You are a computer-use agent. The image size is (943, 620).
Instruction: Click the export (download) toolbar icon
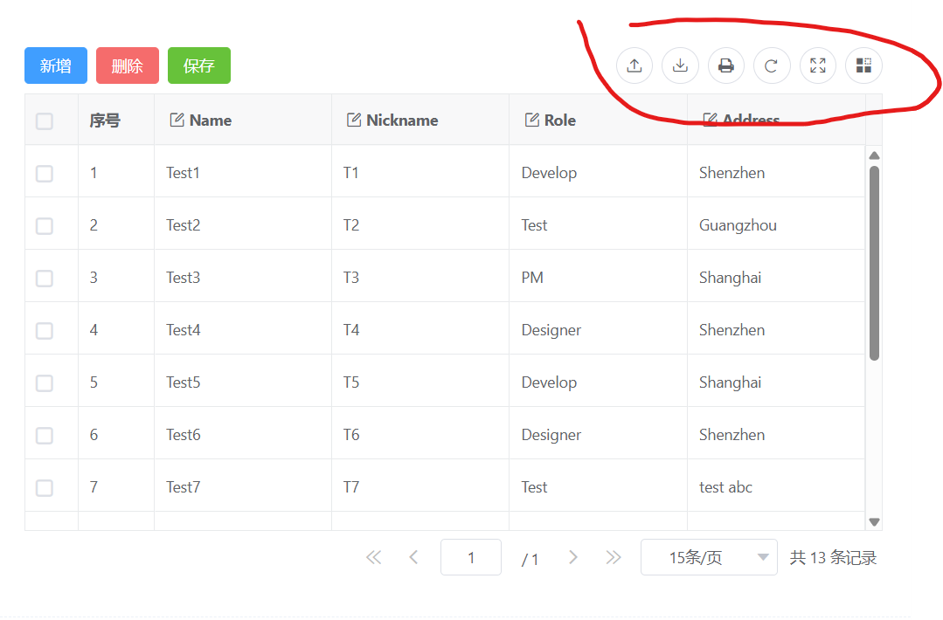coord(680,65)
